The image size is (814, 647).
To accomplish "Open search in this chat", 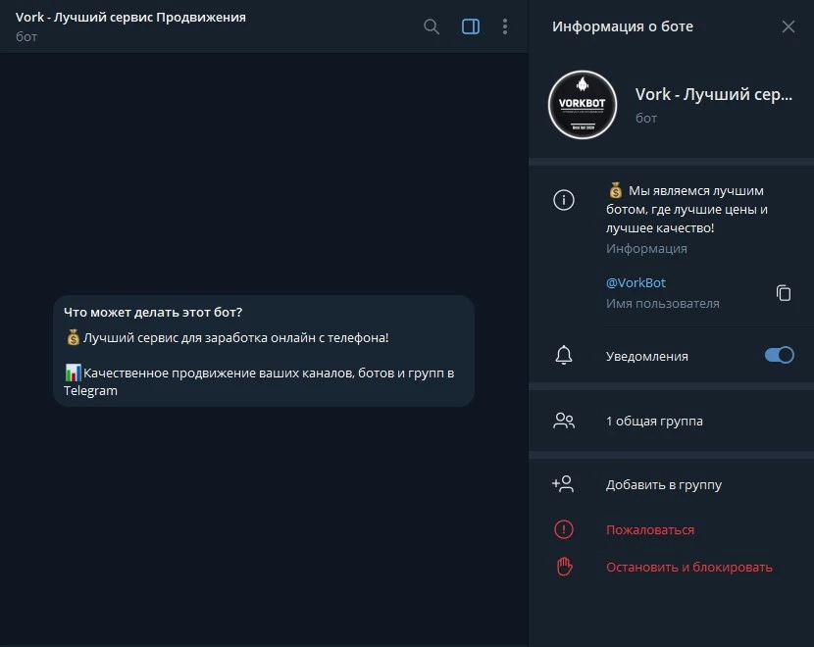I will click(x=432, y=26).
